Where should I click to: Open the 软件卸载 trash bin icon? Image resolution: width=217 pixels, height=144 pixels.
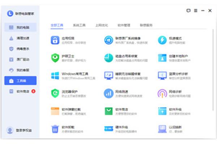point(55,129)
